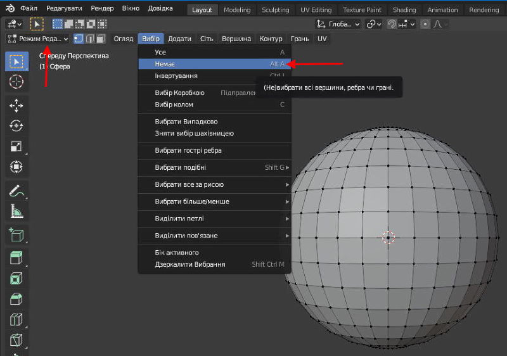The image size is (507, 356).
Task: Choose 'Вибрати гострі ребра' entry
Action: coord(215,151)
